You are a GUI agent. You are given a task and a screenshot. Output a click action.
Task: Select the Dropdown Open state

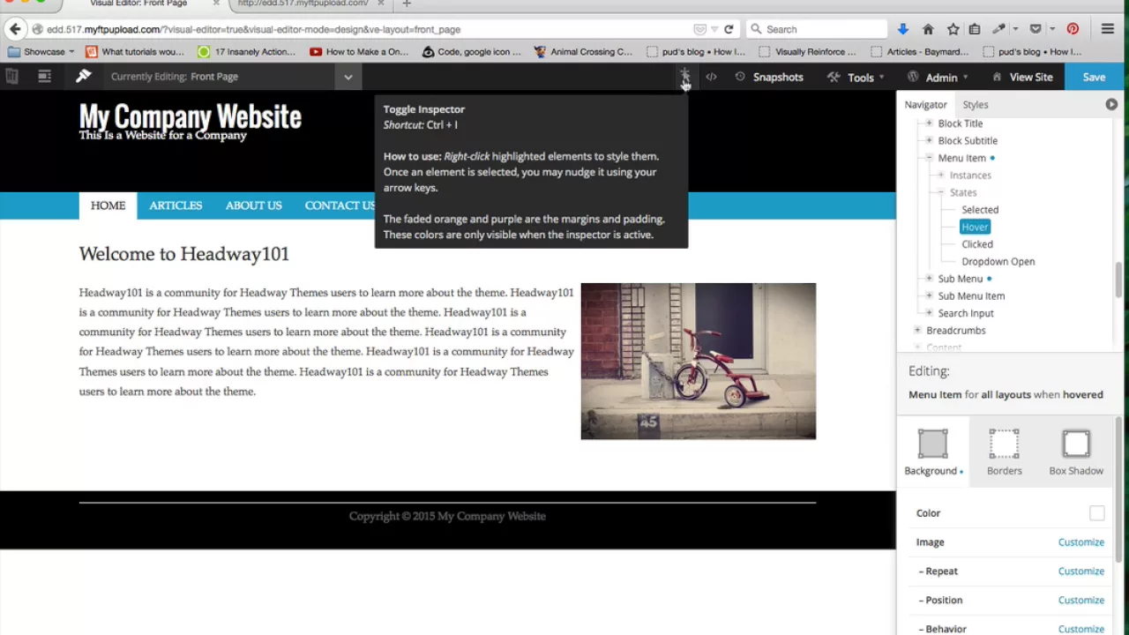998,261
